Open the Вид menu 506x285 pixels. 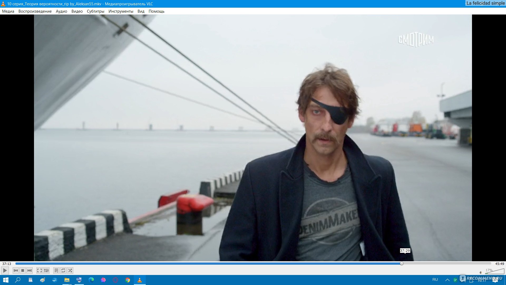pyautogui.click(x=141, y=11)
